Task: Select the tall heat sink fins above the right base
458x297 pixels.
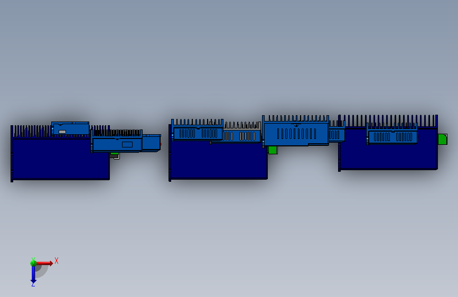Action: [x=388, y=121]
